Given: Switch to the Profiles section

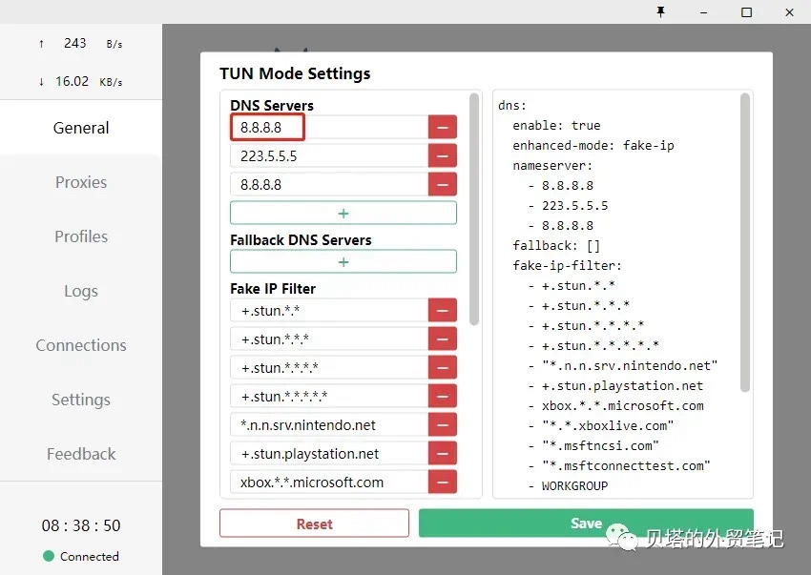Looking at the screenshot, I should [x=81, y=236].
